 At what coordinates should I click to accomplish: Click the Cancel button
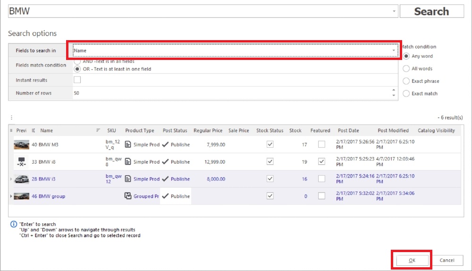pyautogui.click(x=447, y=260)
